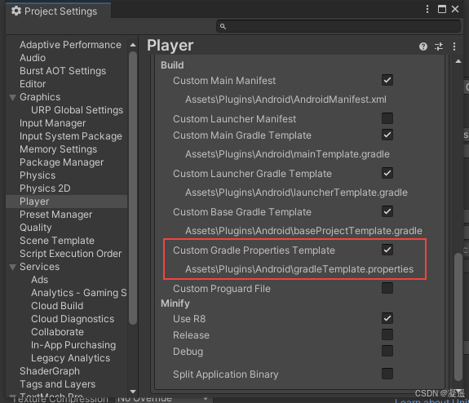Enable Custom Launcher Manifest checkbox

click(x=387, y=118)
